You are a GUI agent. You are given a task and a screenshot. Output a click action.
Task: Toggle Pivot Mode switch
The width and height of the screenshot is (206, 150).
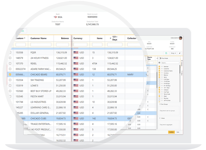click(x=160, y=58)
